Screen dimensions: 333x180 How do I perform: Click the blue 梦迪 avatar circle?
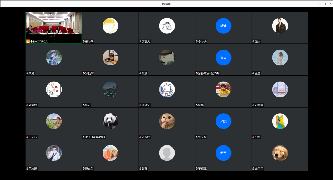coord(223,26)
